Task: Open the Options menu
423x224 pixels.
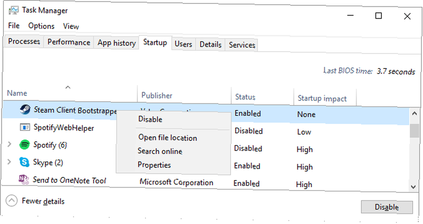Action: [41, 26]
